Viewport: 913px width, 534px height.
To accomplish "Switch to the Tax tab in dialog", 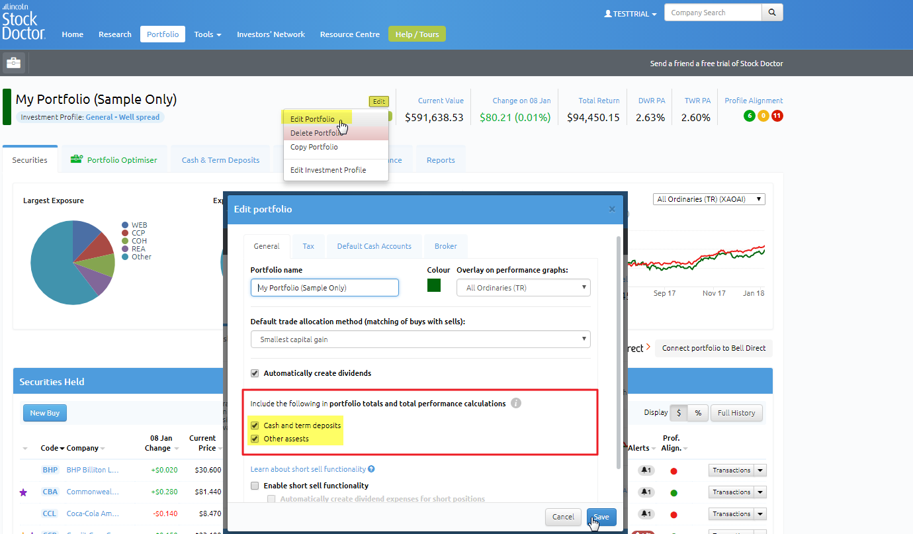I will 308,246.
